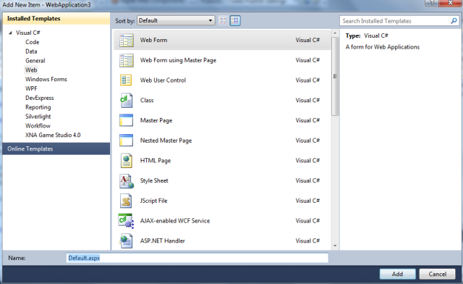The width and height of the screenshot is (463, 284).
Task: Close the Add New Item dialog
Action: (x=451, y=3)
